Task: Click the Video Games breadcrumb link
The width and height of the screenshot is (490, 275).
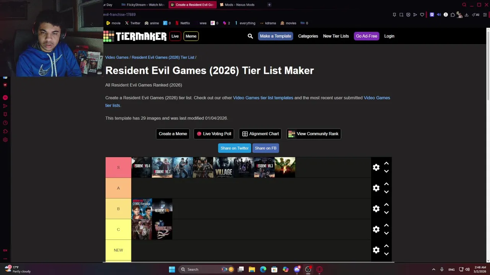Action: (x=117, y=57)
